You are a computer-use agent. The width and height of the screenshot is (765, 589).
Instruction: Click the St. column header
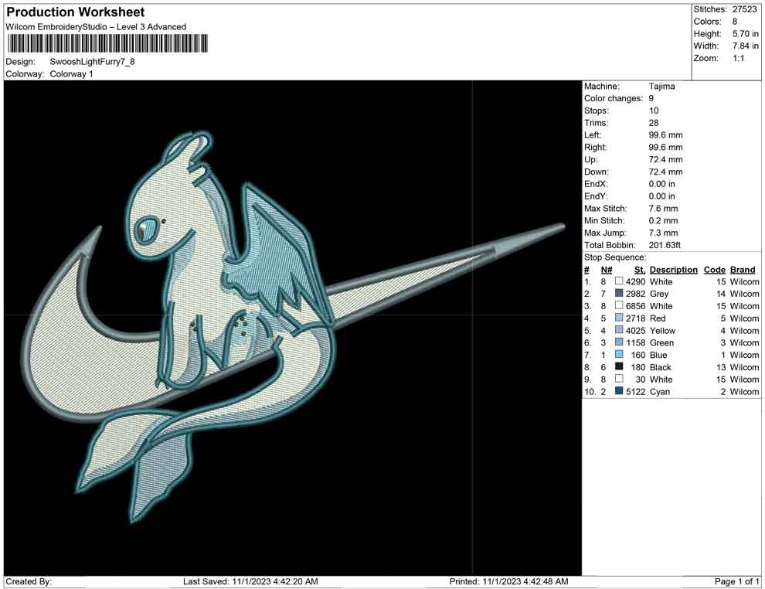pos(639,270)
